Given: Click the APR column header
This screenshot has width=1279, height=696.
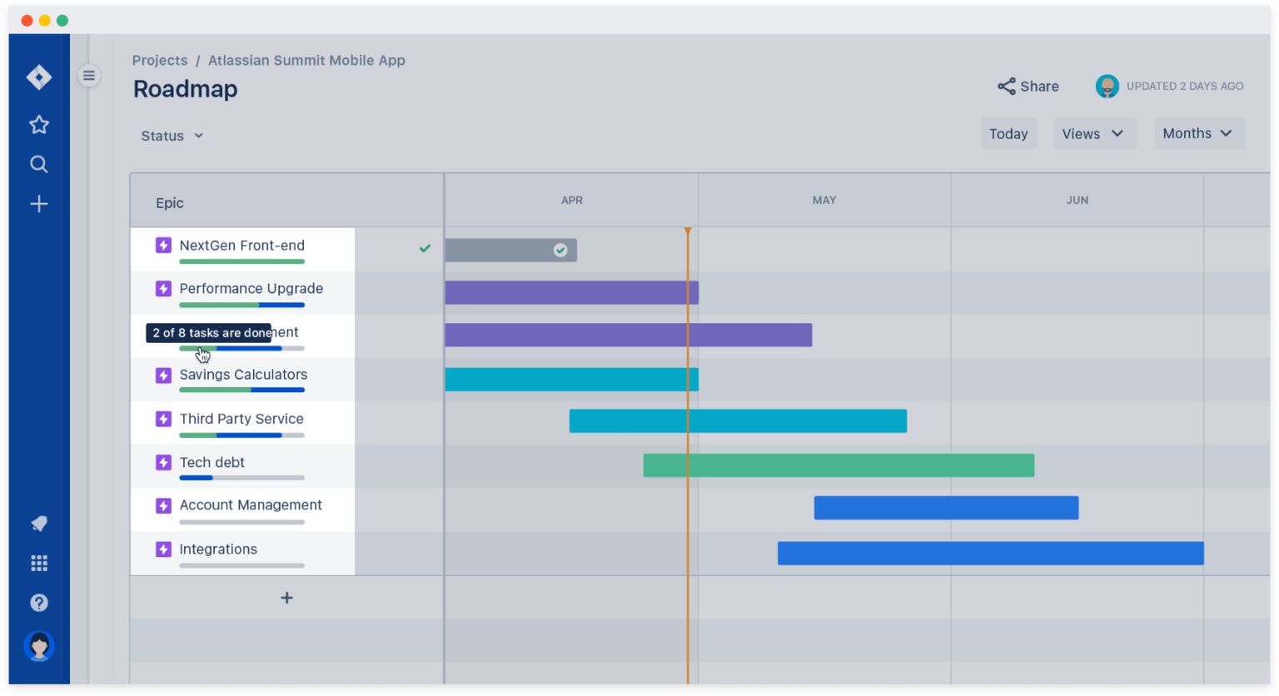Looking at the screenshot, I should click(x=571, y=200).
